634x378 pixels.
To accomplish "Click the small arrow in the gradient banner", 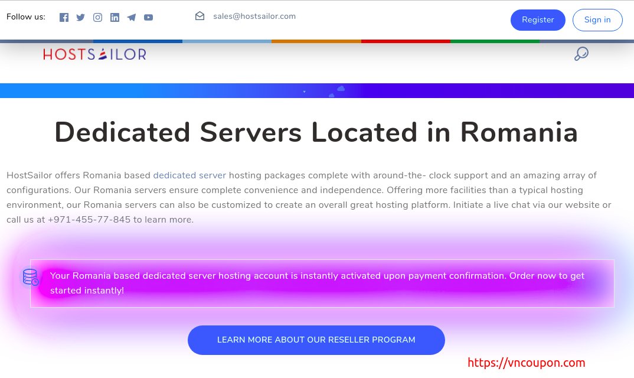I will [304, 91].
